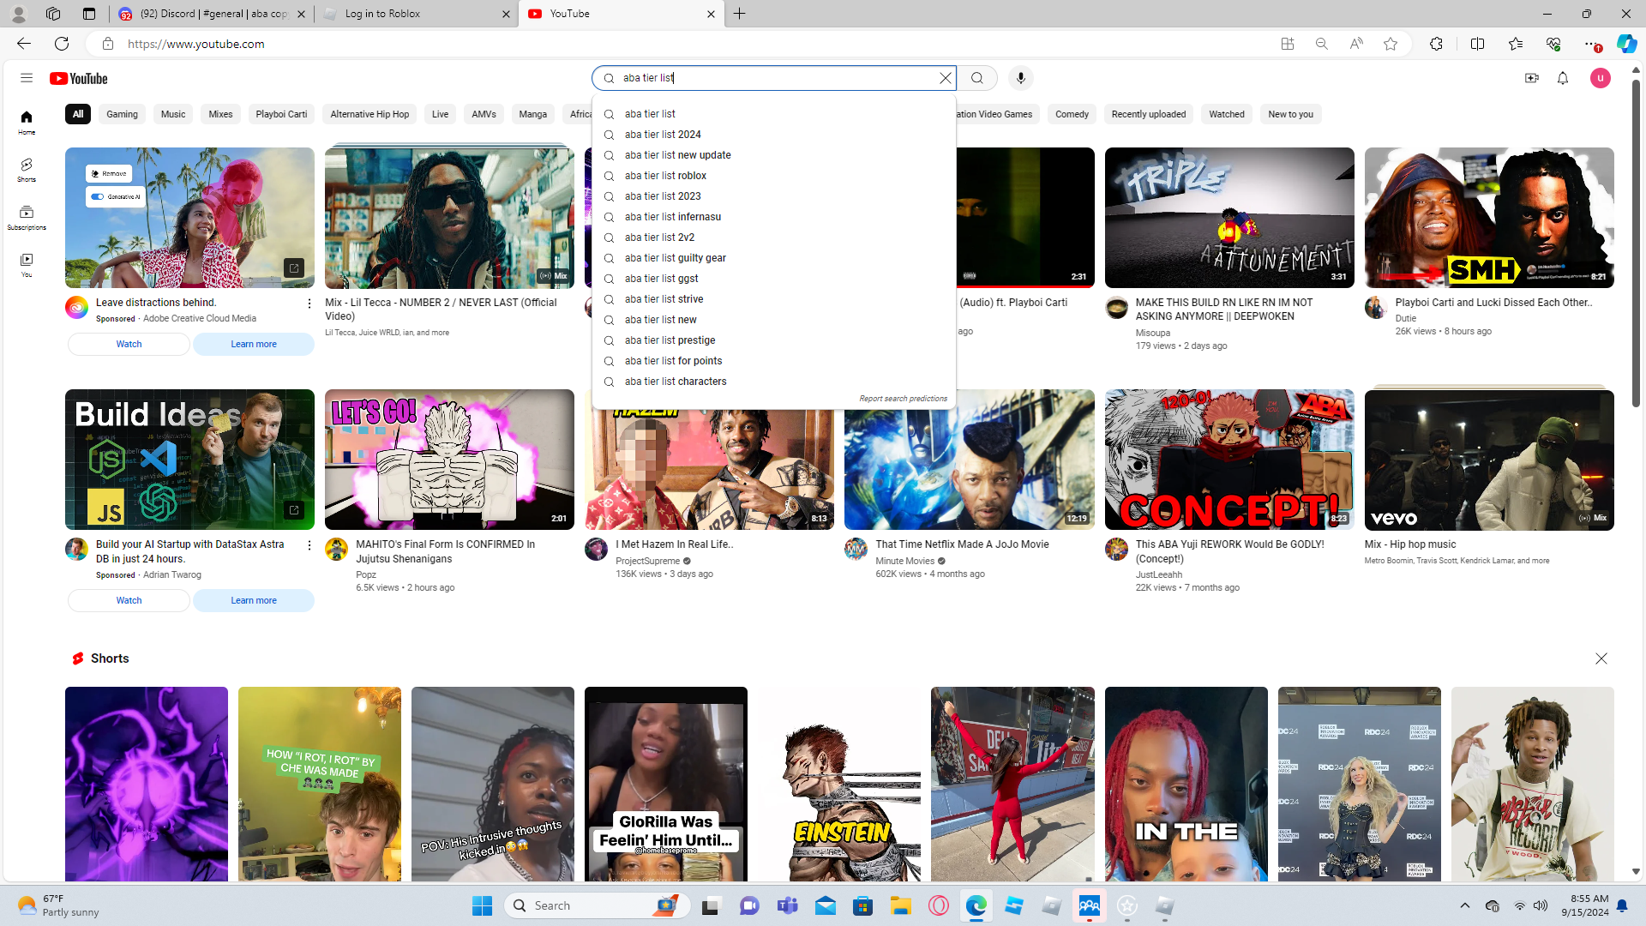Click the page scrollbar down arrow
This screenshot has height=926, width=1646.
pyautogui.click(x=1636, y=871)
